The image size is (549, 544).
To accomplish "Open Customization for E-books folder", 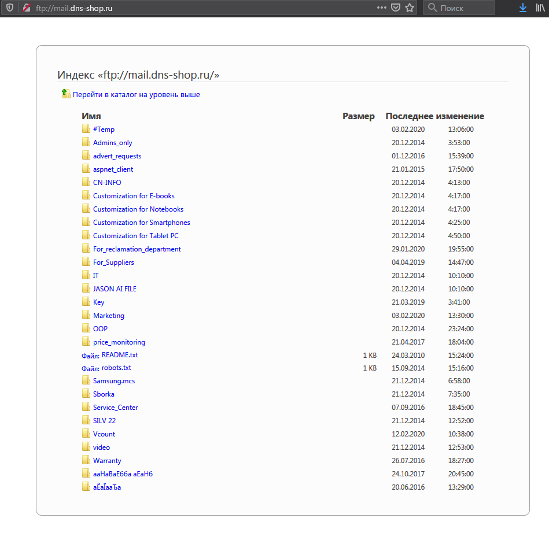I will (134, 196).
